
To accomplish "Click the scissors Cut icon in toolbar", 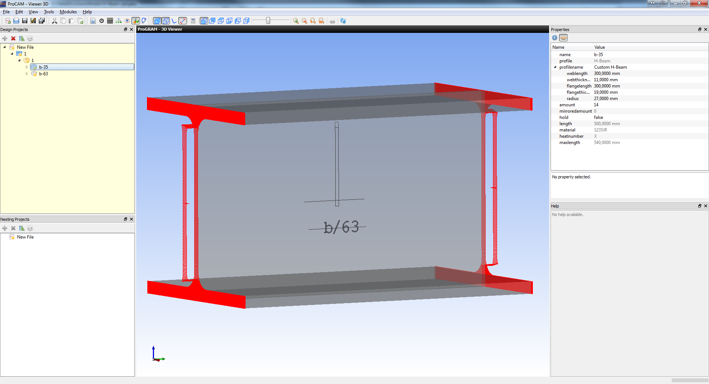I will click(55, 21).
